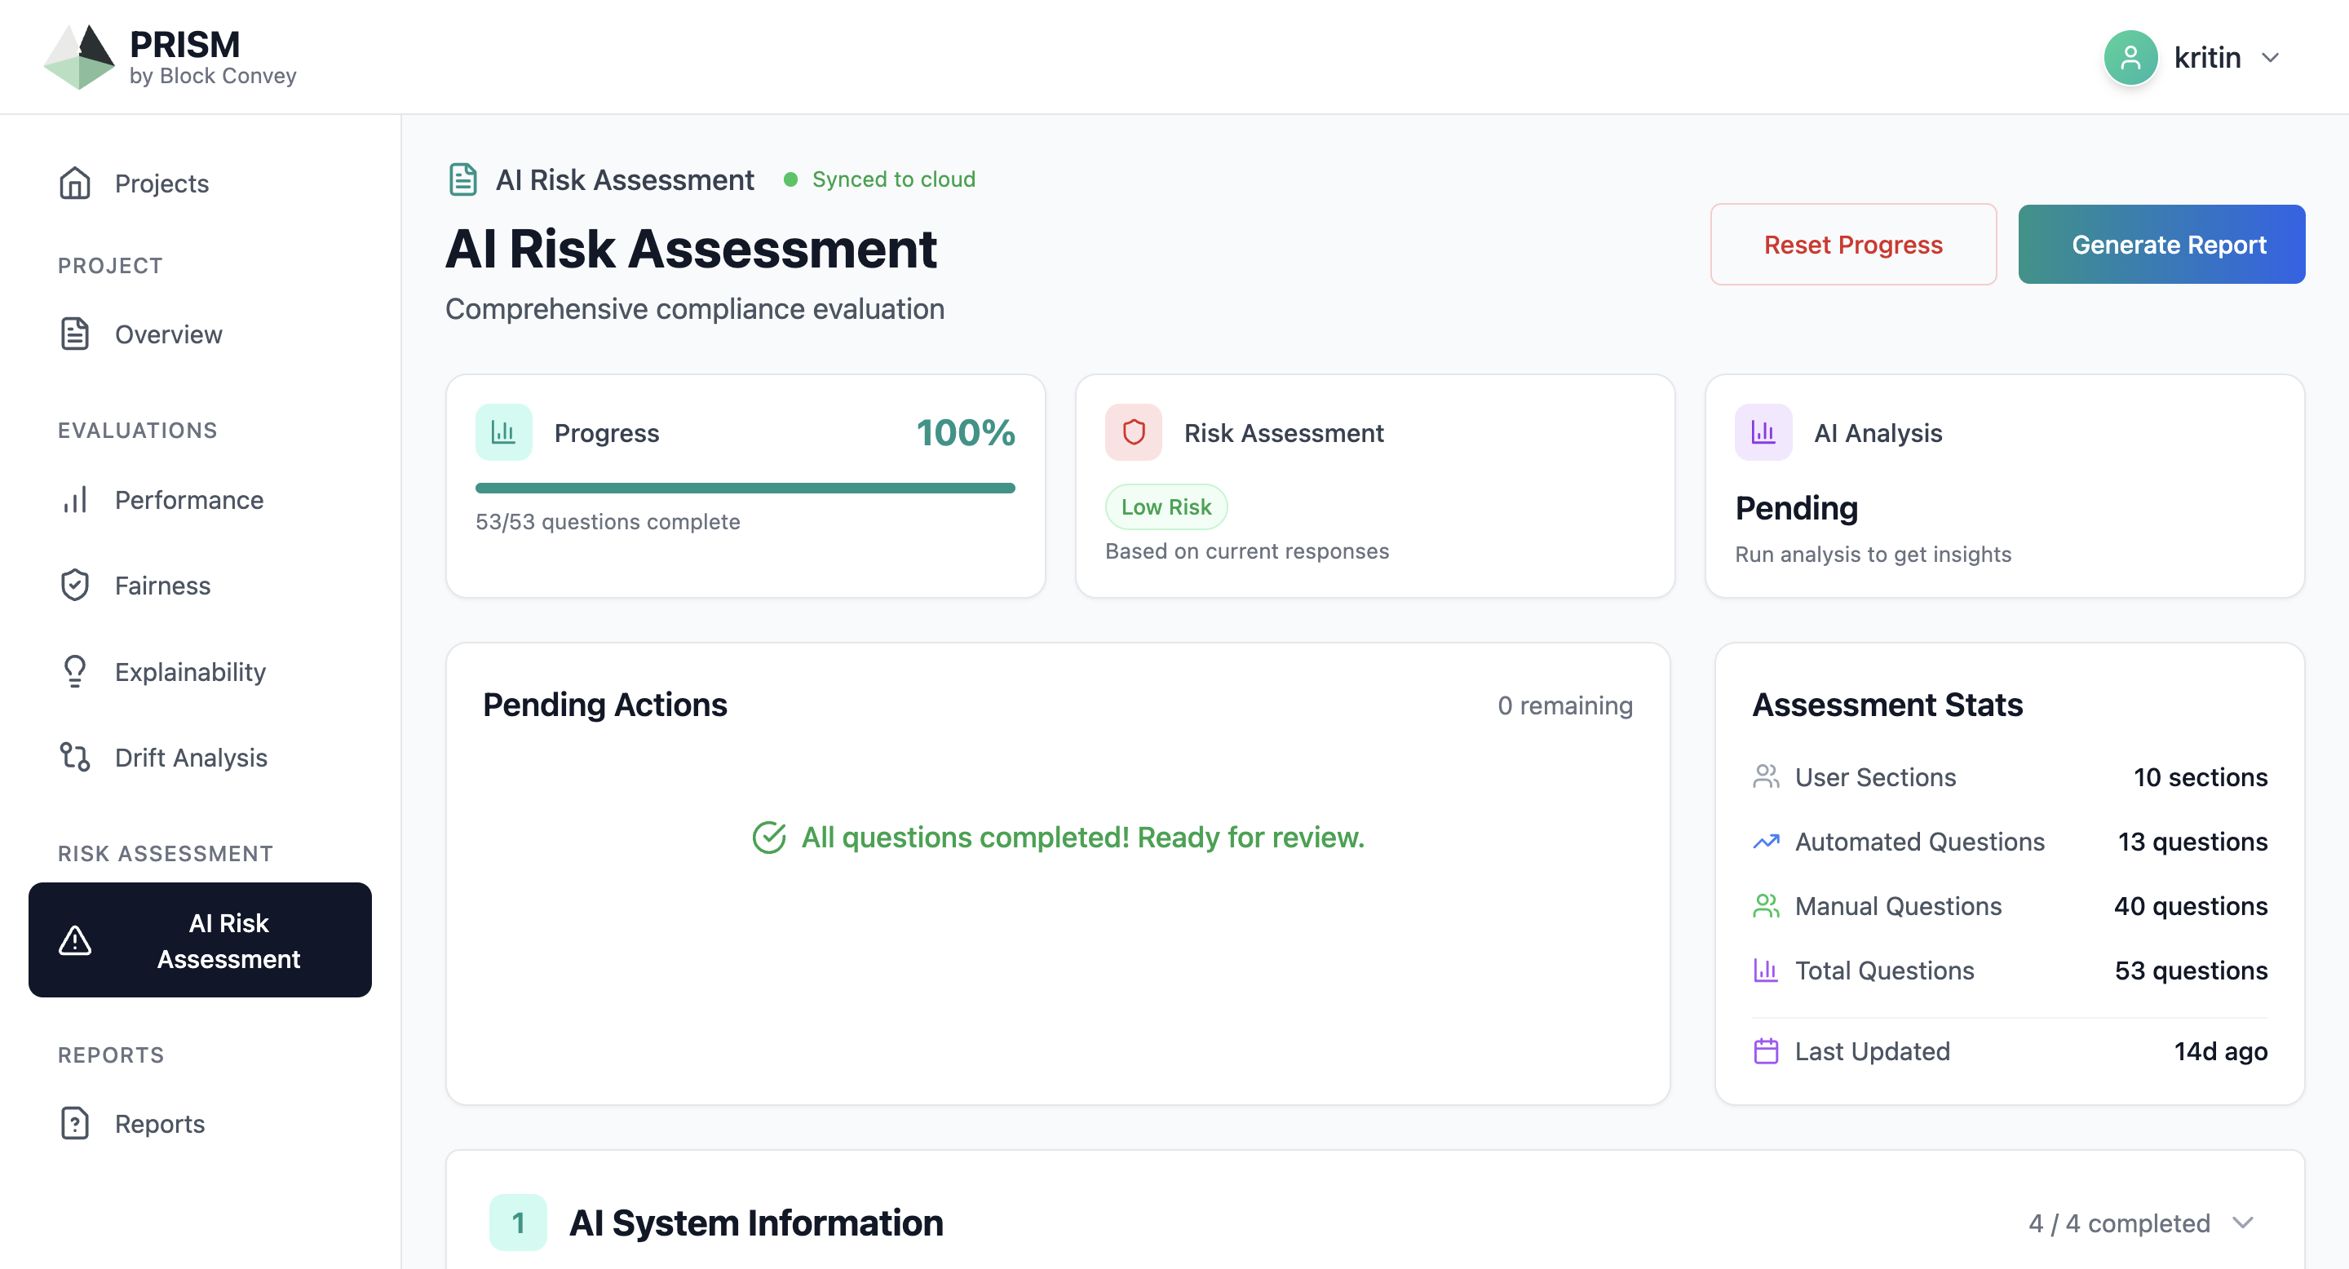The image size is (2349, 1269).
Task: Expand the AI System Information section chevron
Action: click(2243, 1223)
